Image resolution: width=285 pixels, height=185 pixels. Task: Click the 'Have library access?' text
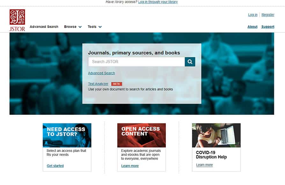tap(121, 2)
